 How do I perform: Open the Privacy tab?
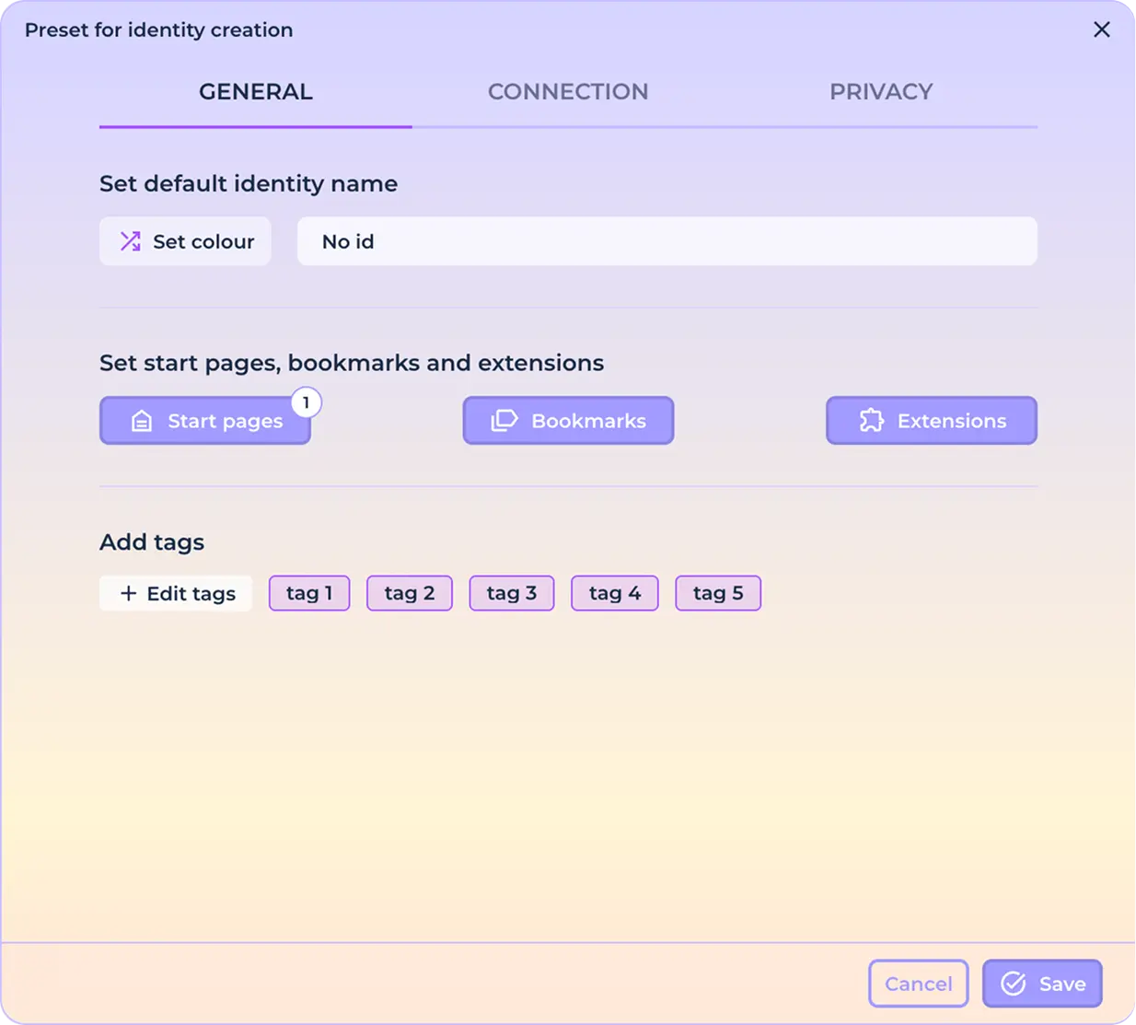pos(881,92)
